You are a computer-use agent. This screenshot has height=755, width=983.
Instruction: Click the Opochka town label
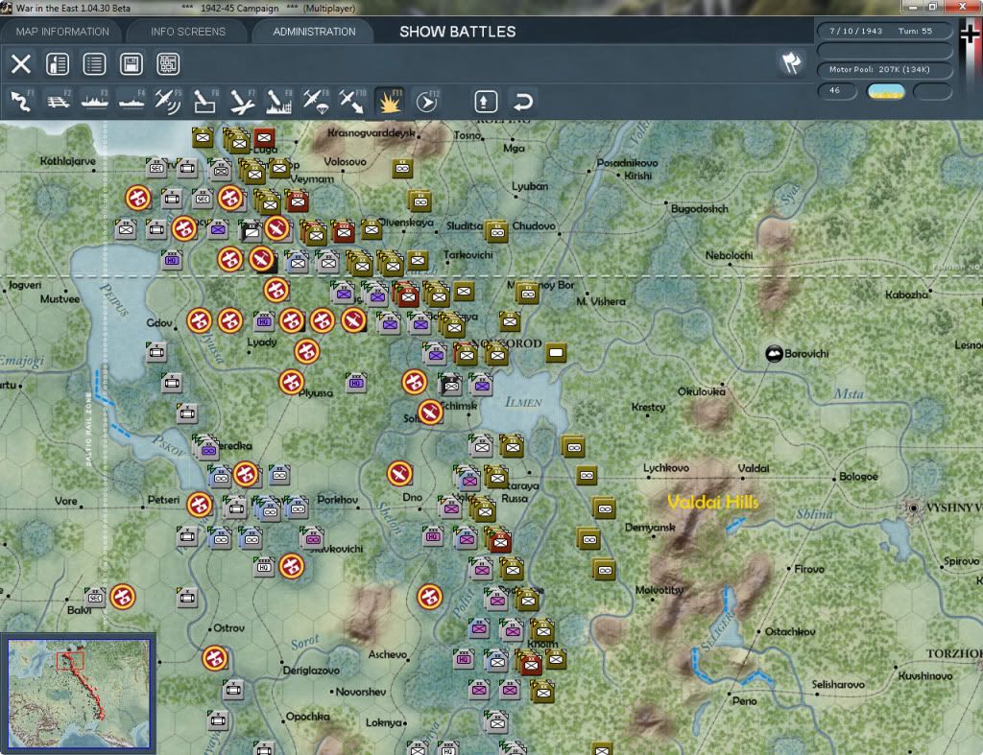[307, 717]
